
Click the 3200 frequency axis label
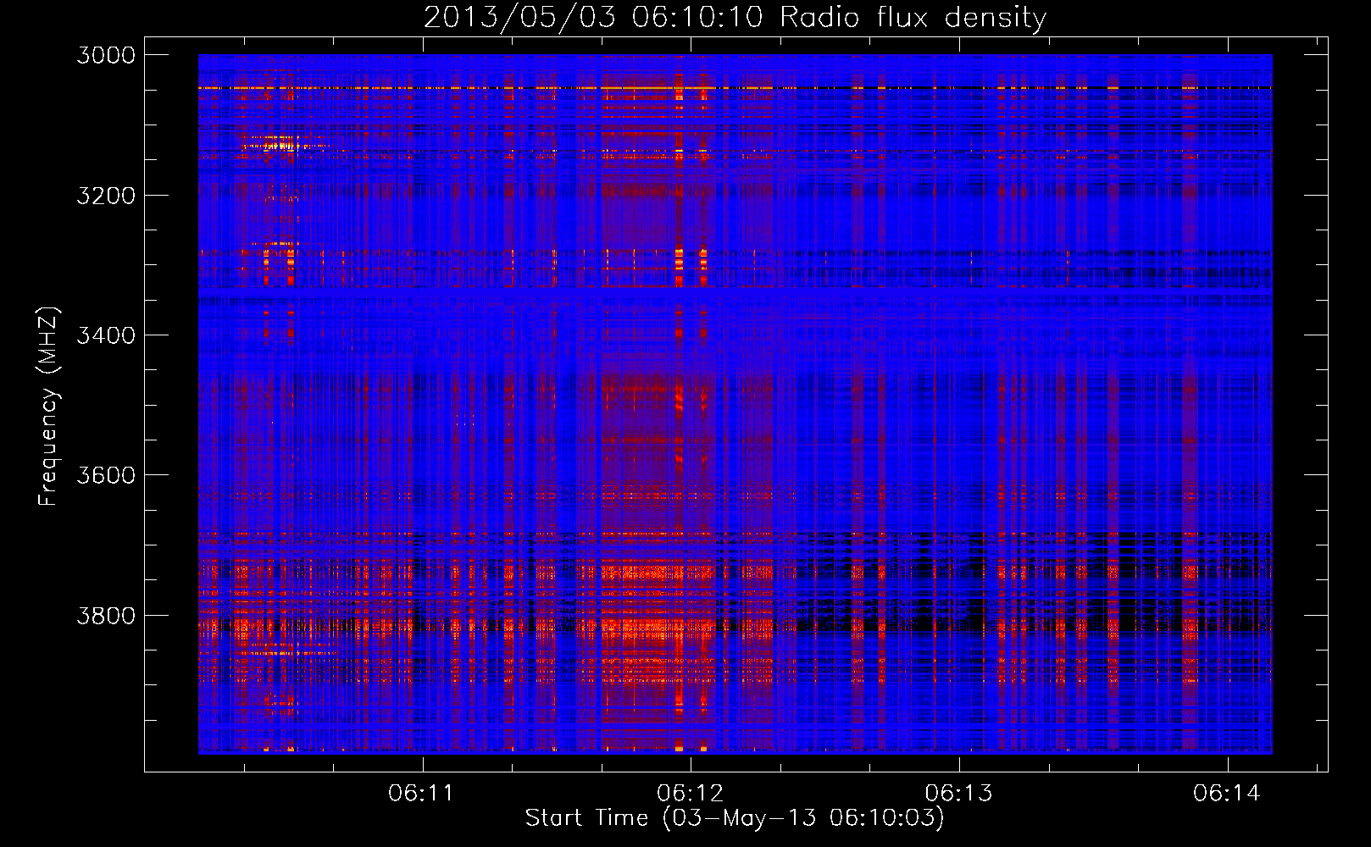[106, 196]
